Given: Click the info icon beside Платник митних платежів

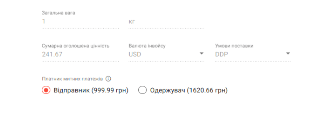Looking at the screenshot, I should (108, 79).
